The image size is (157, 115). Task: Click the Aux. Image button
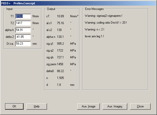88,106
